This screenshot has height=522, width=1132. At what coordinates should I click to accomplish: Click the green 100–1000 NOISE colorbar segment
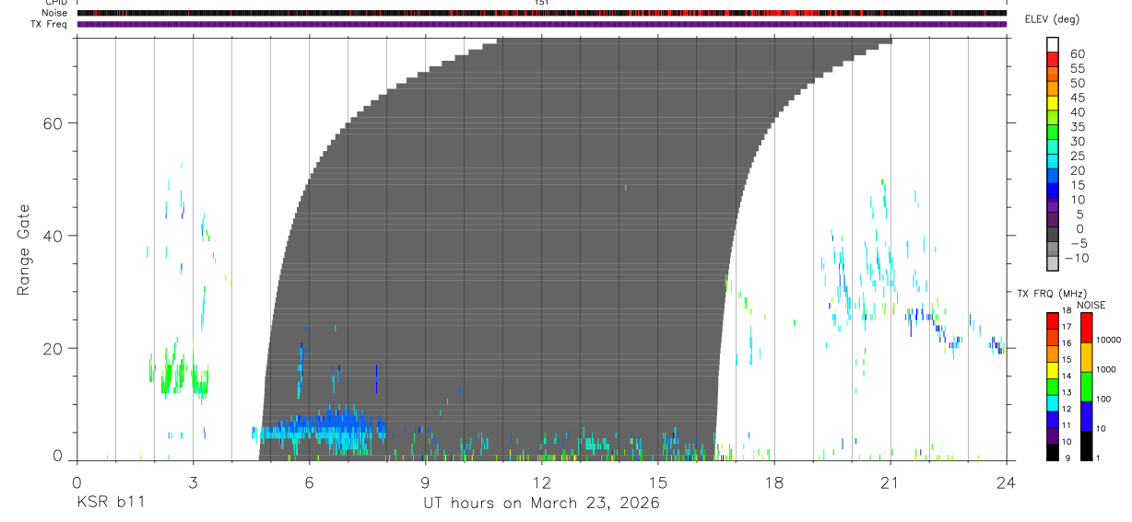click(x=1086, y=387)
